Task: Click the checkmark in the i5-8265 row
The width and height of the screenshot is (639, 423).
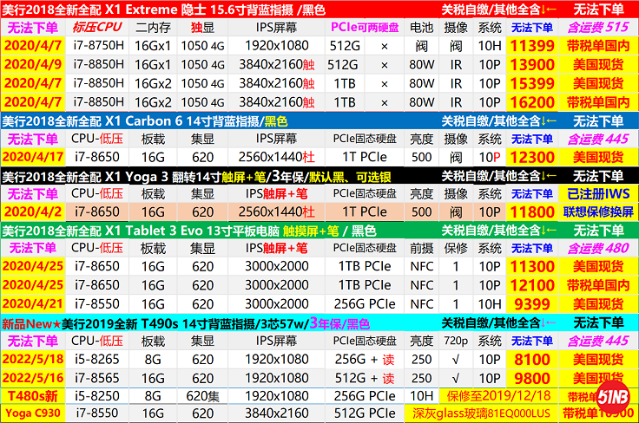Action: (457, 361)
